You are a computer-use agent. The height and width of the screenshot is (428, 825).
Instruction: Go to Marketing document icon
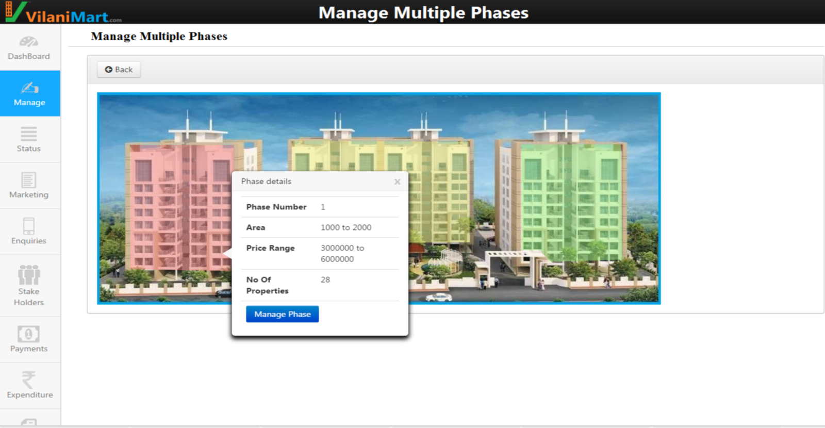[x=29, y=180]
